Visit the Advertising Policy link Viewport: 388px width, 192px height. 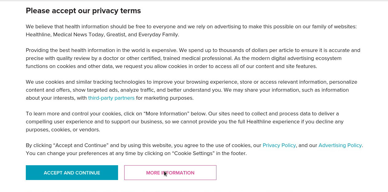coord(340,145)
